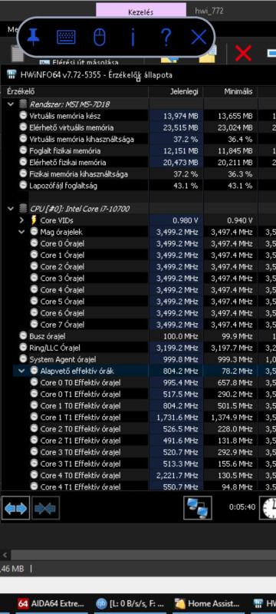
Task: Open the on-screen keyboard icon
Action: click(x=66, y=37)
